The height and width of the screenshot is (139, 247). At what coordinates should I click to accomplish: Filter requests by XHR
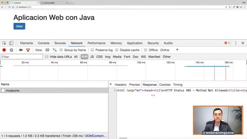84,57
